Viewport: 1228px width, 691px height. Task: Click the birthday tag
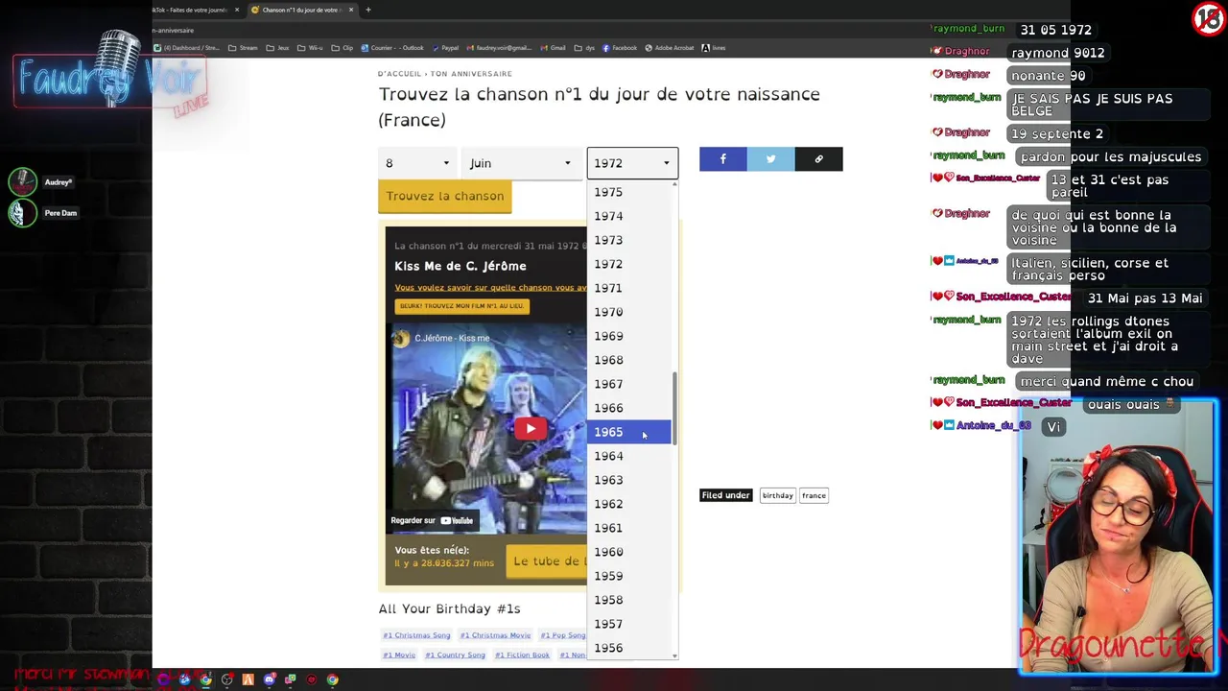pos(777,495)
